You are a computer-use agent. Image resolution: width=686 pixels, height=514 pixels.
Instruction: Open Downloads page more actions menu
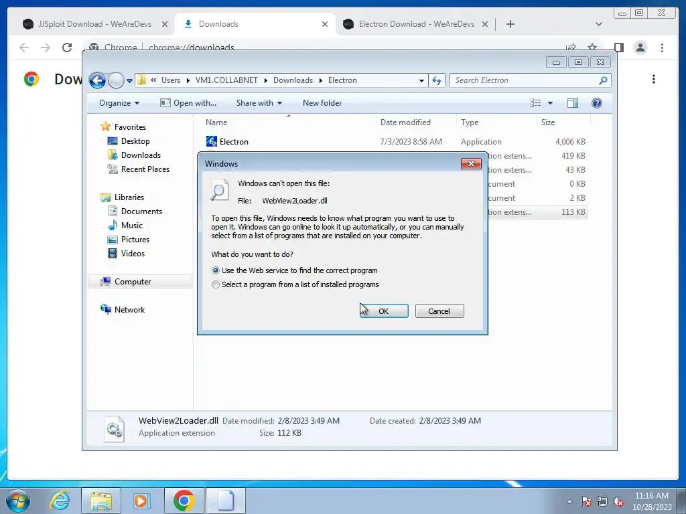tap(654, 79)
